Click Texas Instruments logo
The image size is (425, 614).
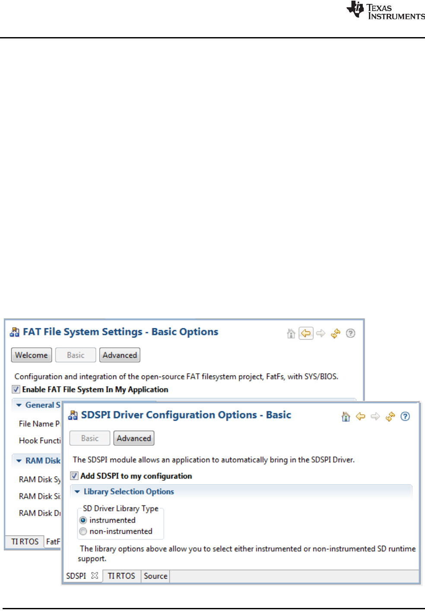click(385, 10)
